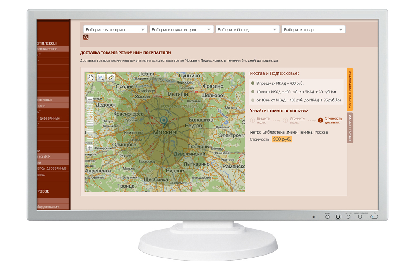Screen dimensions: 413x263
Task: Click the 'Реутов' label on the map
Action: point(193,126)
